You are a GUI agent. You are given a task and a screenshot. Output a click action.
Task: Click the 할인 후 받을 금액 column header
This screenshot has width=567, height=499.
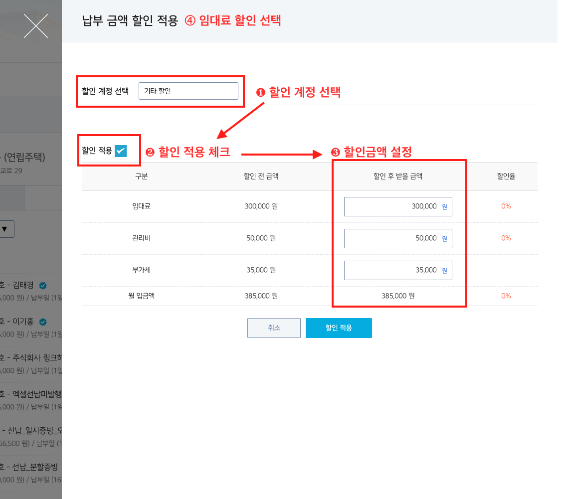(397, 176)
